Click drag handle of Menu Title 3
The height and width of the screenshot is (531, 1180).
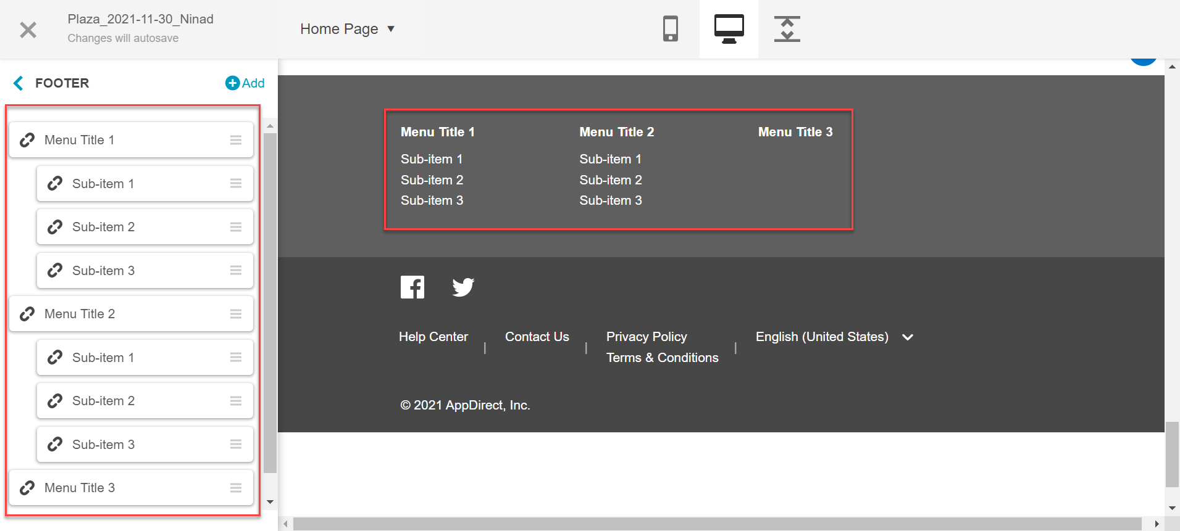(x=236, y=488)
